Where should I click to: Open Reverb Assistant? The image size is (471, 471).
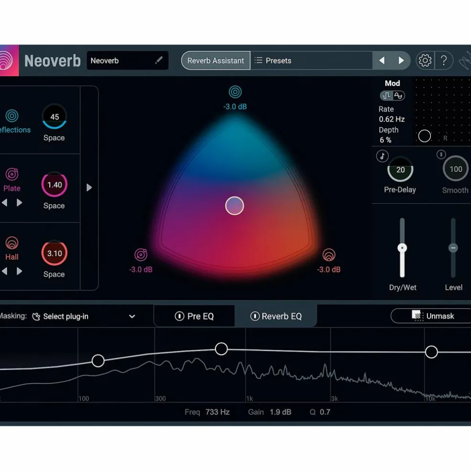pos(216,60)
